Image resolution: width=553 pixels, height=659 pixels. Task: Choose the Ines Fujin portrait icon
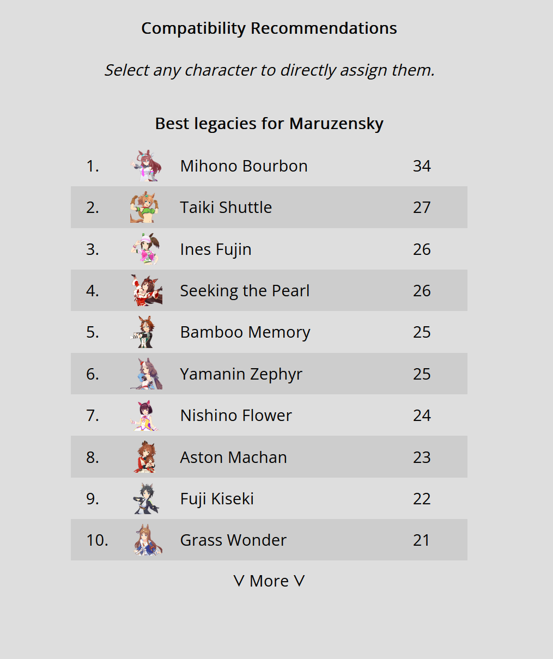tap(147, 249)
